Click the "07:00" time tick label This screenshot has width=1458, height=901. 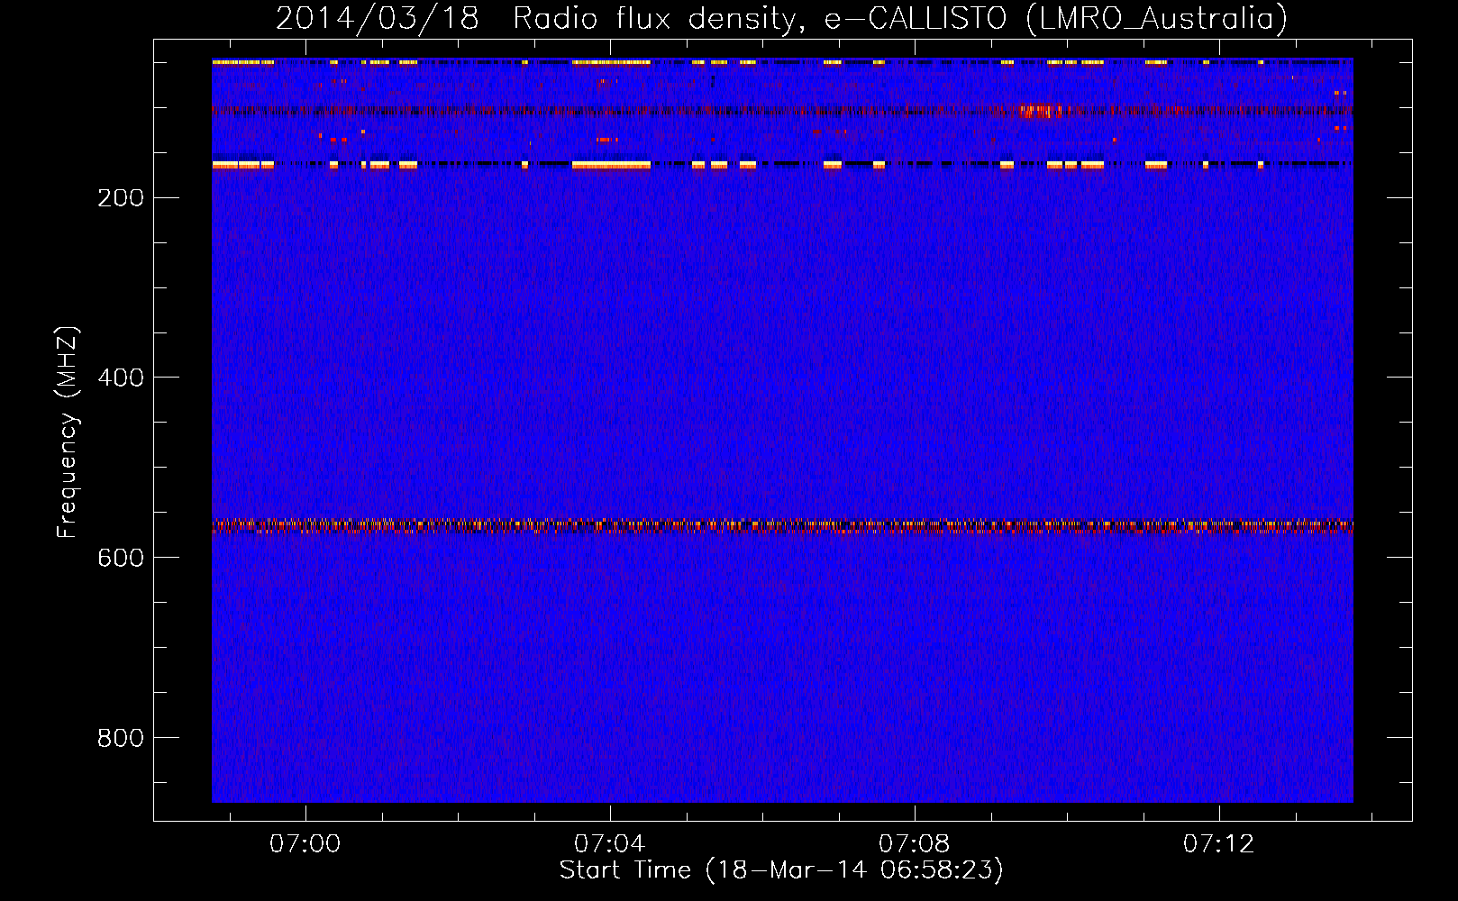click(305, 843)
